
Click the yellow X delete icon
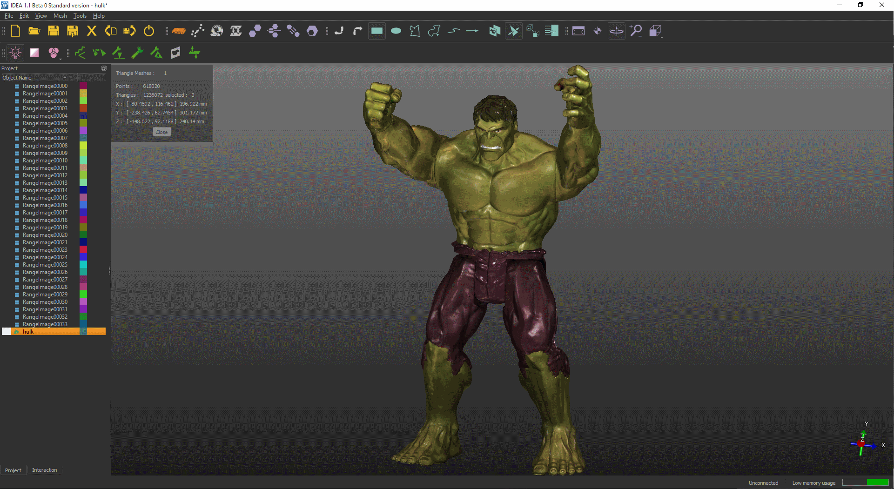[x=92, y=31]
